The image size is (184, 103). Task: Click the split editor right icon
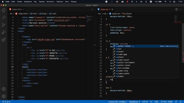pyautogui.click(x=176, y=9)
